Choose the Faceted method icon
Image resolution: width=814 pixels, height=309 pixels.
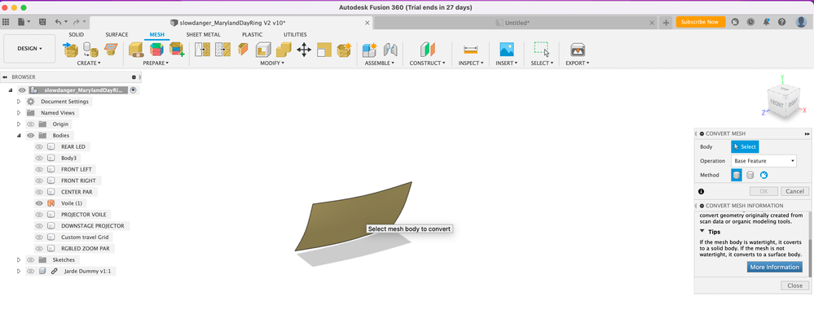737,176
